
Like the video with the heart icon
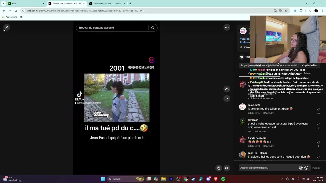242,57
